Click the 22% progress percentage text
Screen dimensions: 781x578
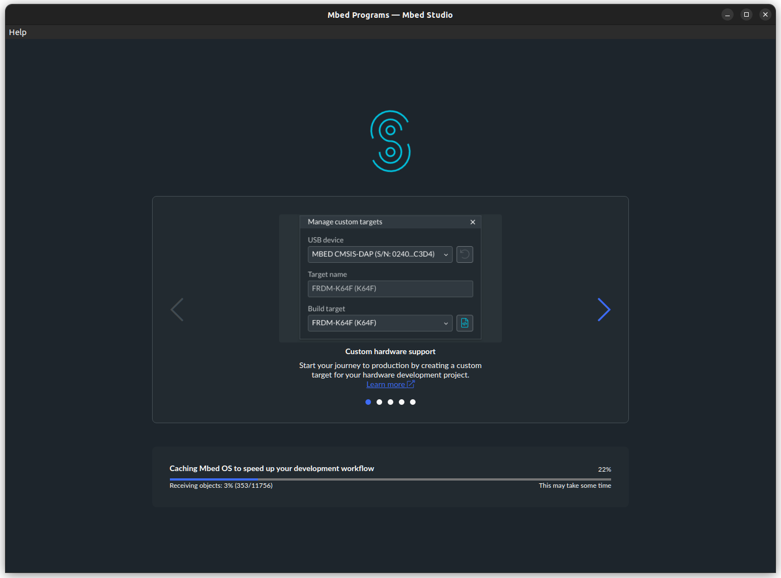click(x=604, y=469)
